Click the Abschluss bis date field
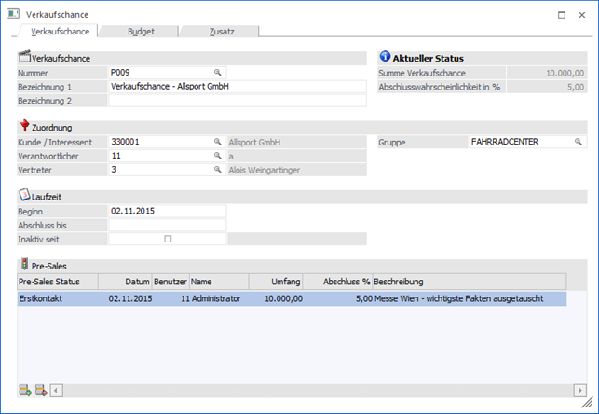Viewport: 599px width, 414px height. click(x=167, y=225)
